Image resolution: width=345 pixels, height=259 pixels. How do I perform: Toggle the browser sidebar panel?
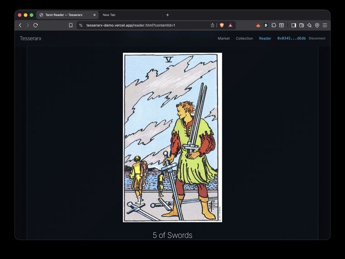[x=293, y=25]
